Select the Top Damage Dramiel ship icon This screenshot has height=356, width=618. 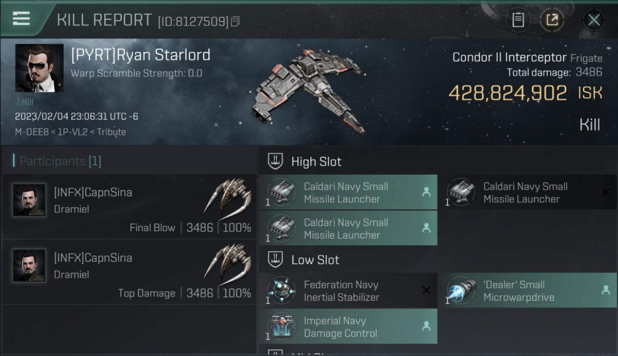228,261
